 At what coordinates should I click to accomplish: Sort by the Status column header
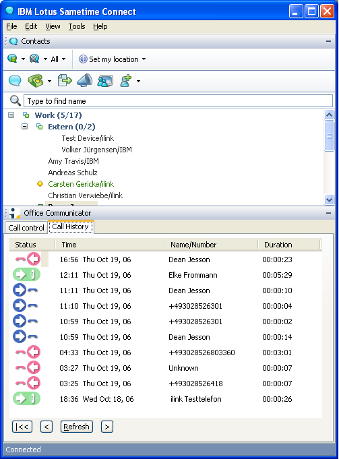[x=32, y=245]
